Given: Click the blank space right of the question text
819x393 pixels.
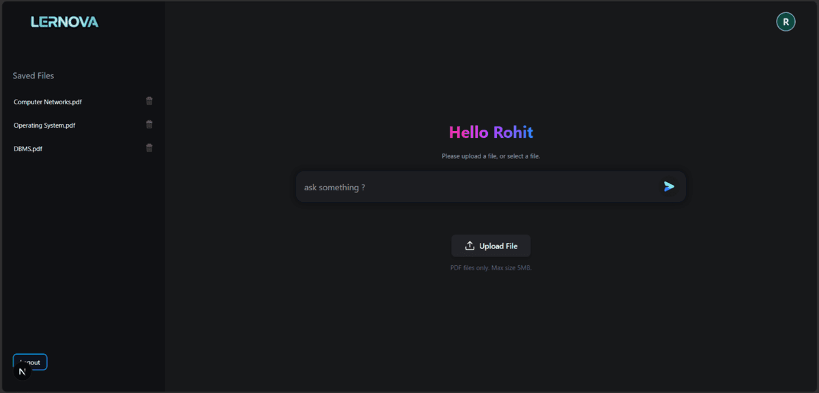Looking at the screenshot, I should [x=512, y=187].
